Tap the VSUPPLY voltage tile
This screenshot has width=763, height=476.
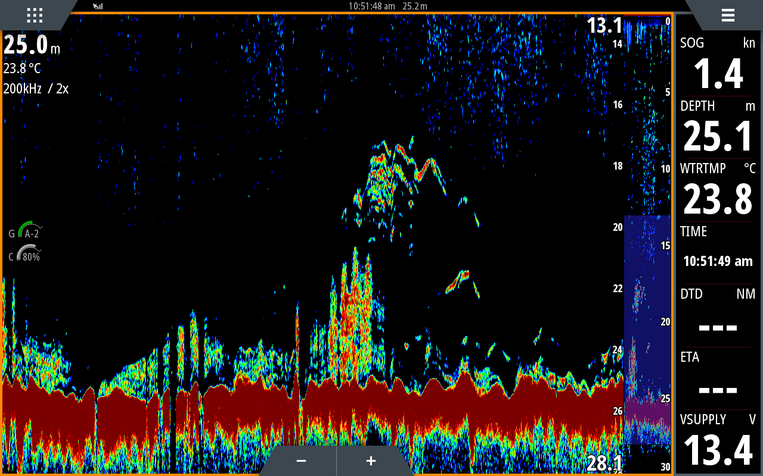click(718, 441)
